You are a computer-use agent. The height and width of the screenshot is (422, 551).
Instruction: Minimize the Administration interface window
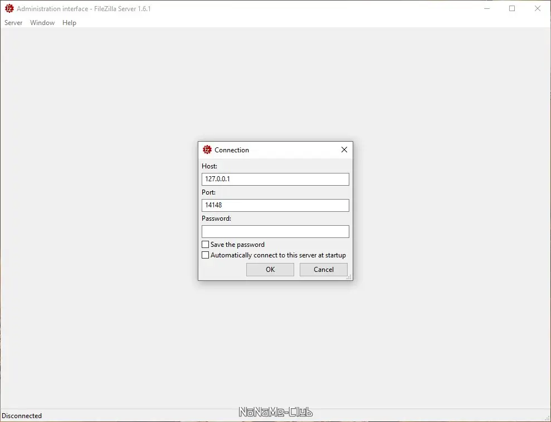coord(487,8)
